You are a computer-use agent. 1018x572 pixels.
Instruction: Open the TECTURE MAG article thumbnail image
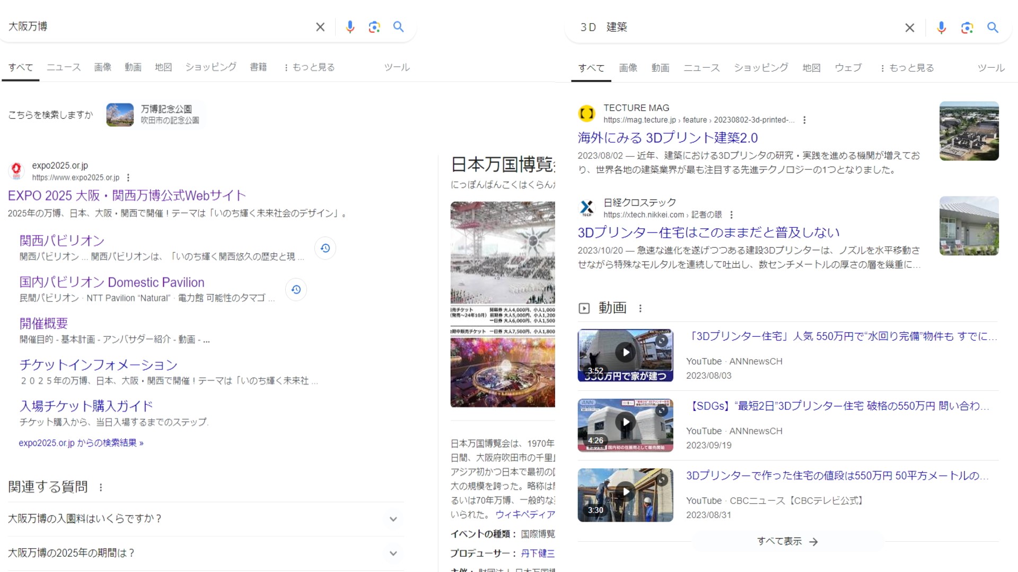pos(969,131)
